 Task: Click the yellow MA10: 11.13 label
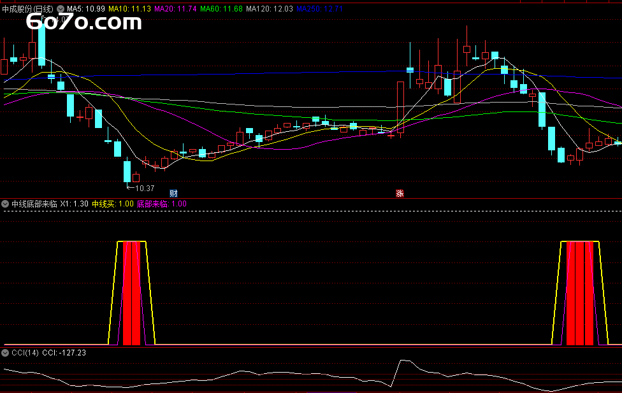[130, 9]
